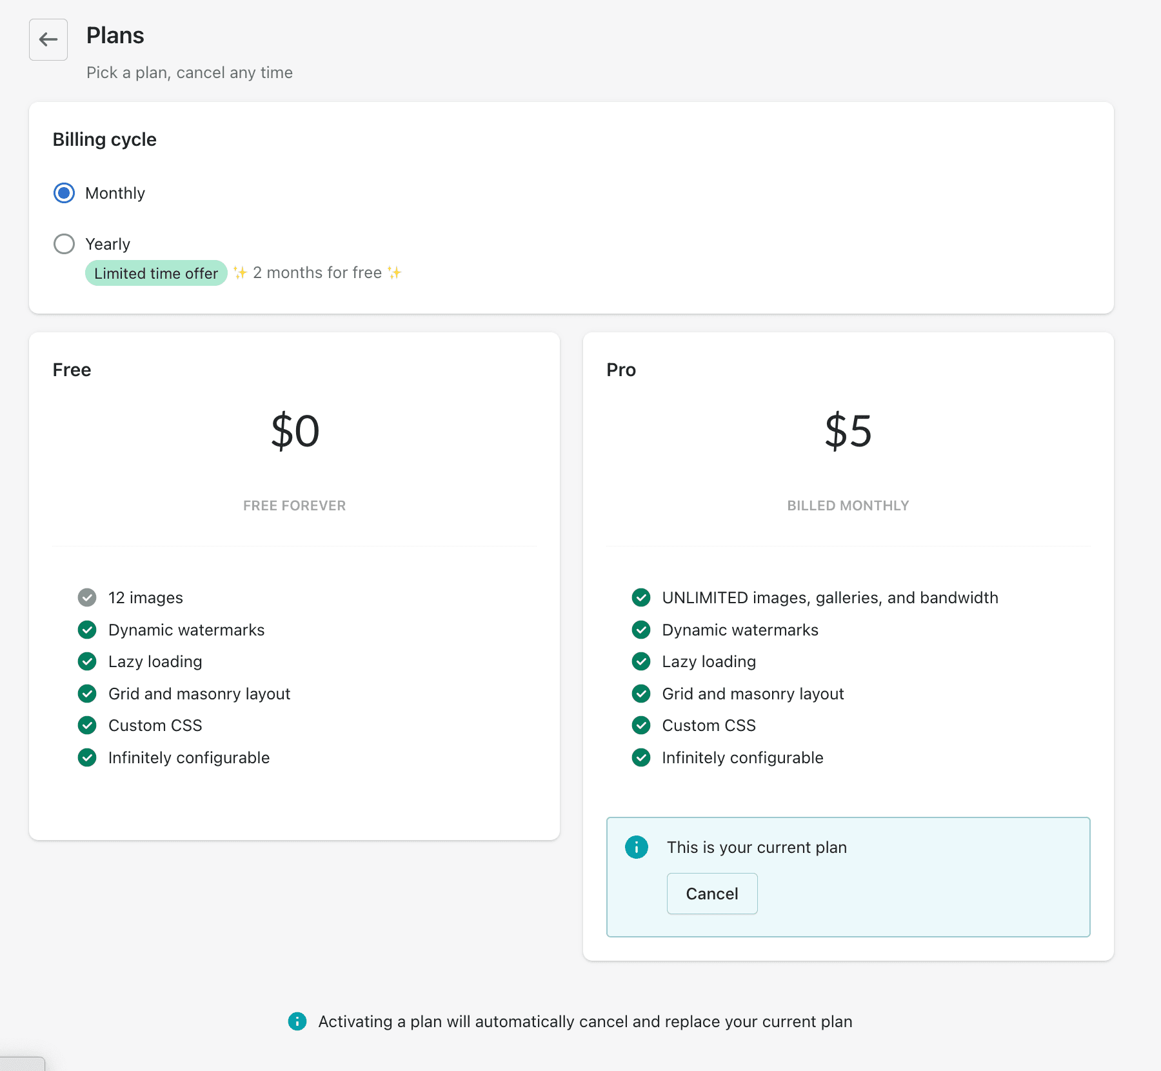Click the Free plan title
Image resolution: width=1161 pixels, height=1071 pixels.
(72, 370)
